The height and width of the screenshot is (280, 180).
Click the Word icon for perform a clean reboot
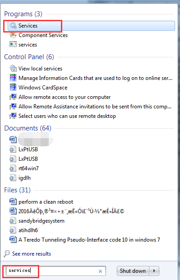click(x=13, y=201)
